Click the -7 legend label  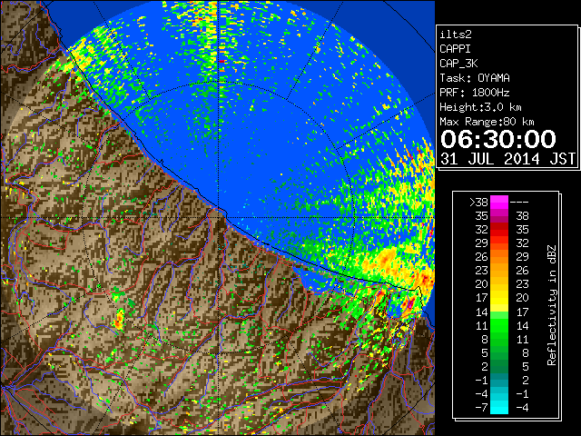coord(481,407)
